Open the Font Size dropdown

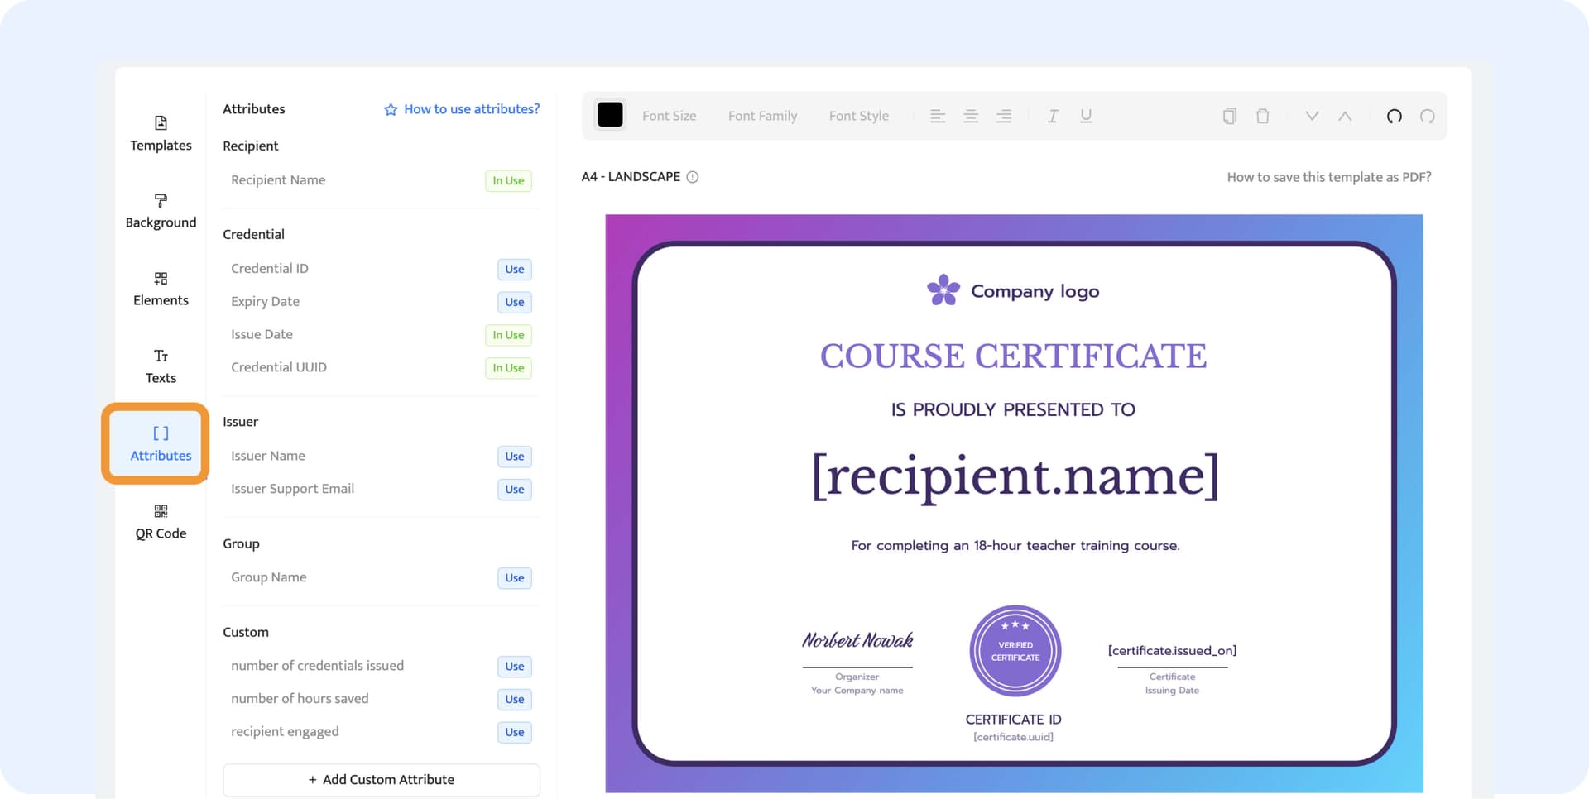click(669, 117)
